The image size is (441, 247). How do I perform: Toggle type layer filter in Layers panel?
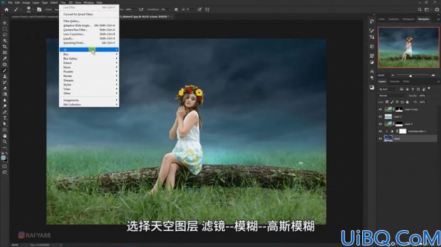click(x=413, y=89)
